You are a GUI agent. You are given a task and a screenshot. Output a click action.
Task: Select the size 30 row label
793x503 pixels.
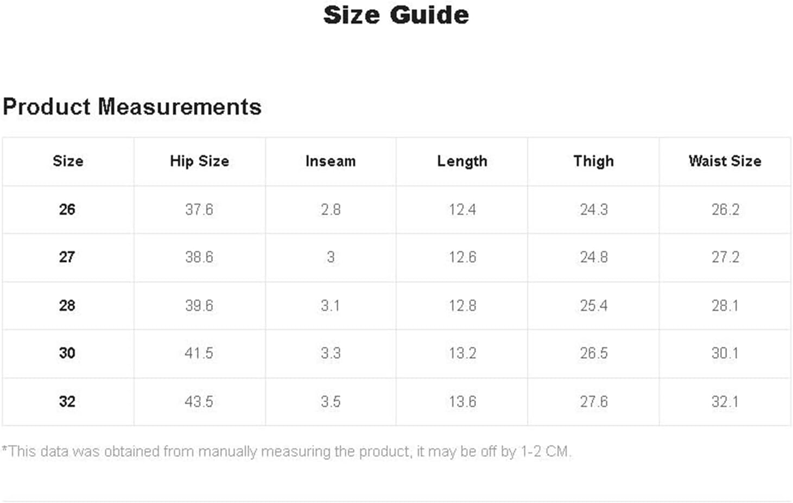pos(67,353)
